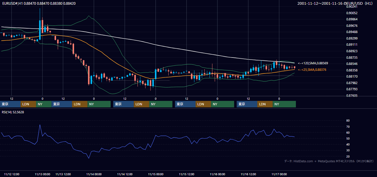Click RSI scale level 60

point(348,132)
